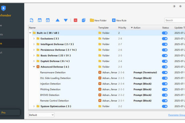Image resolution: width=185 pixels, height=123 pixels.
Task: Click the Basic Defense folder icon
Action: (38, 56)
